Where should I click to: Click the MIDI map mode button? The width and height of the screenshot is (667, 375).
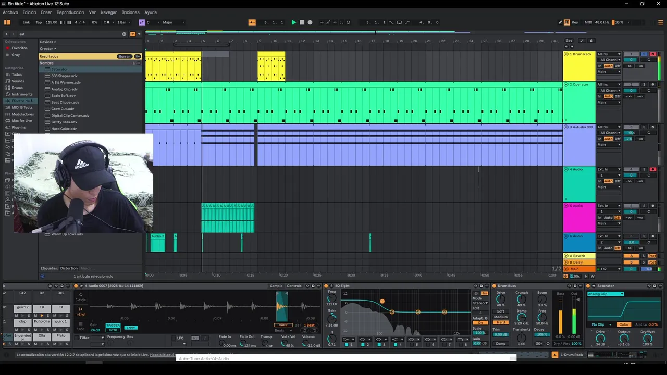coord(588,22)
